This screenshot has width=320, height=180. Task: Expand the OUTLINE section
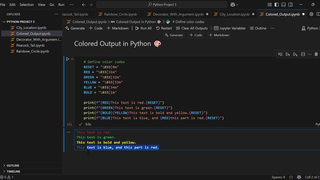click(x=31, y=165)
